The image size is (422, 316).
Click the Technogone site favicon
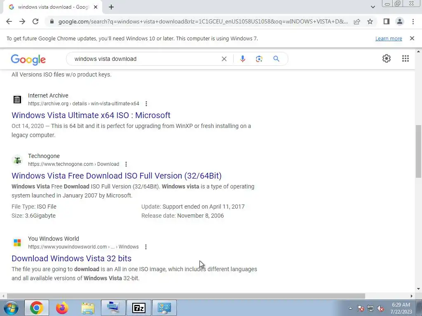(x=17, y=160)
